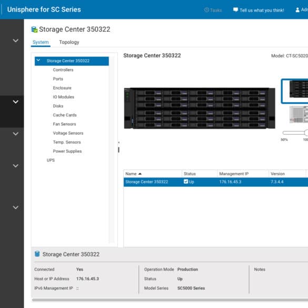Click the front view storage enclosure image
The width and height of the screenshot is (308, 308).
pos(200,108)
